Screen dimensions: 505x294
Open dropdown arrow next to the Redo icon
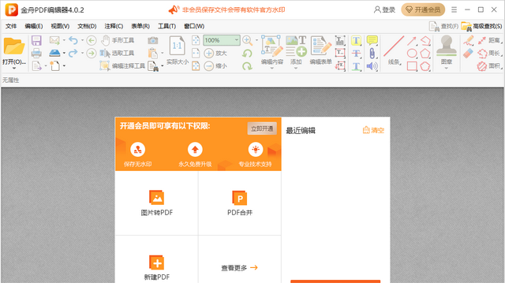[82, 53]
